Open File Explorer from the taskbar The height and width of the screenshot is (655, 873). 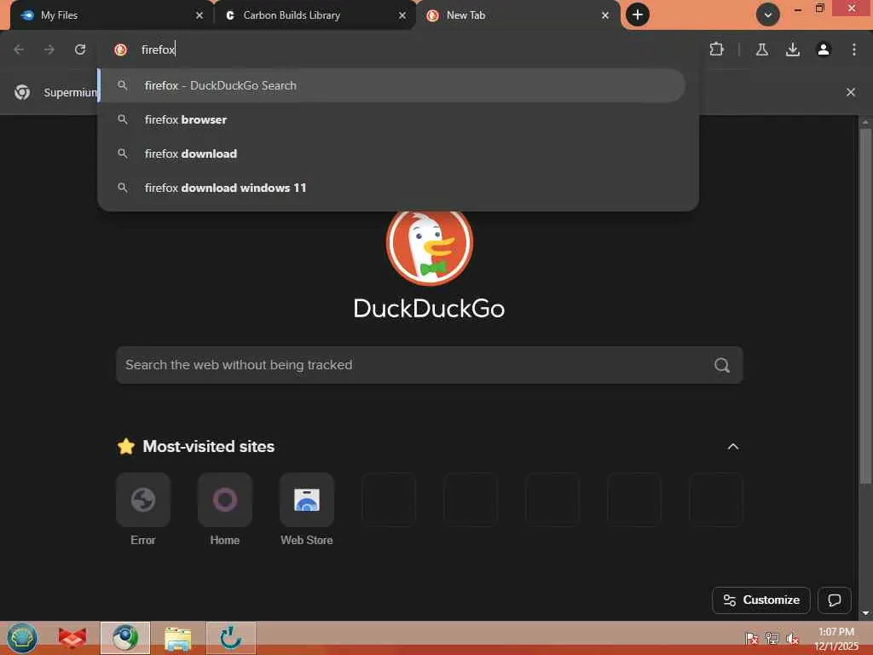tap(177, 638)
